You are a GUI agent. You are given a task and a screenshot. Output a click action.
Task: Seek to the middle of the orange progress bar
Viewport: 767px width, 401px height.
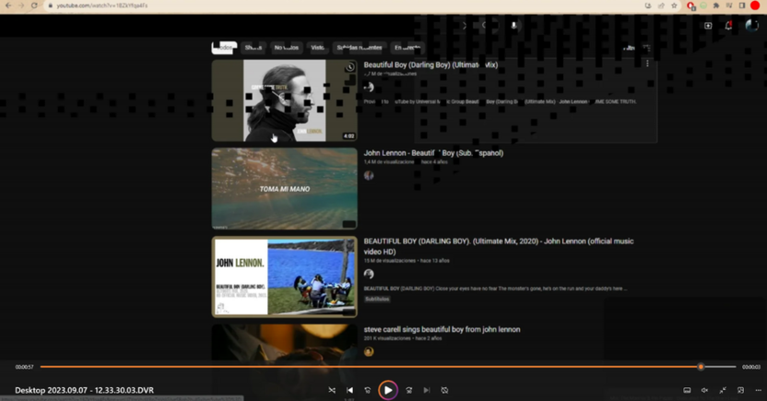(371, 367)
